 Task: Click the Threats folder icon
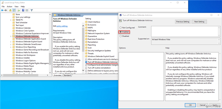tap(86, 53)
